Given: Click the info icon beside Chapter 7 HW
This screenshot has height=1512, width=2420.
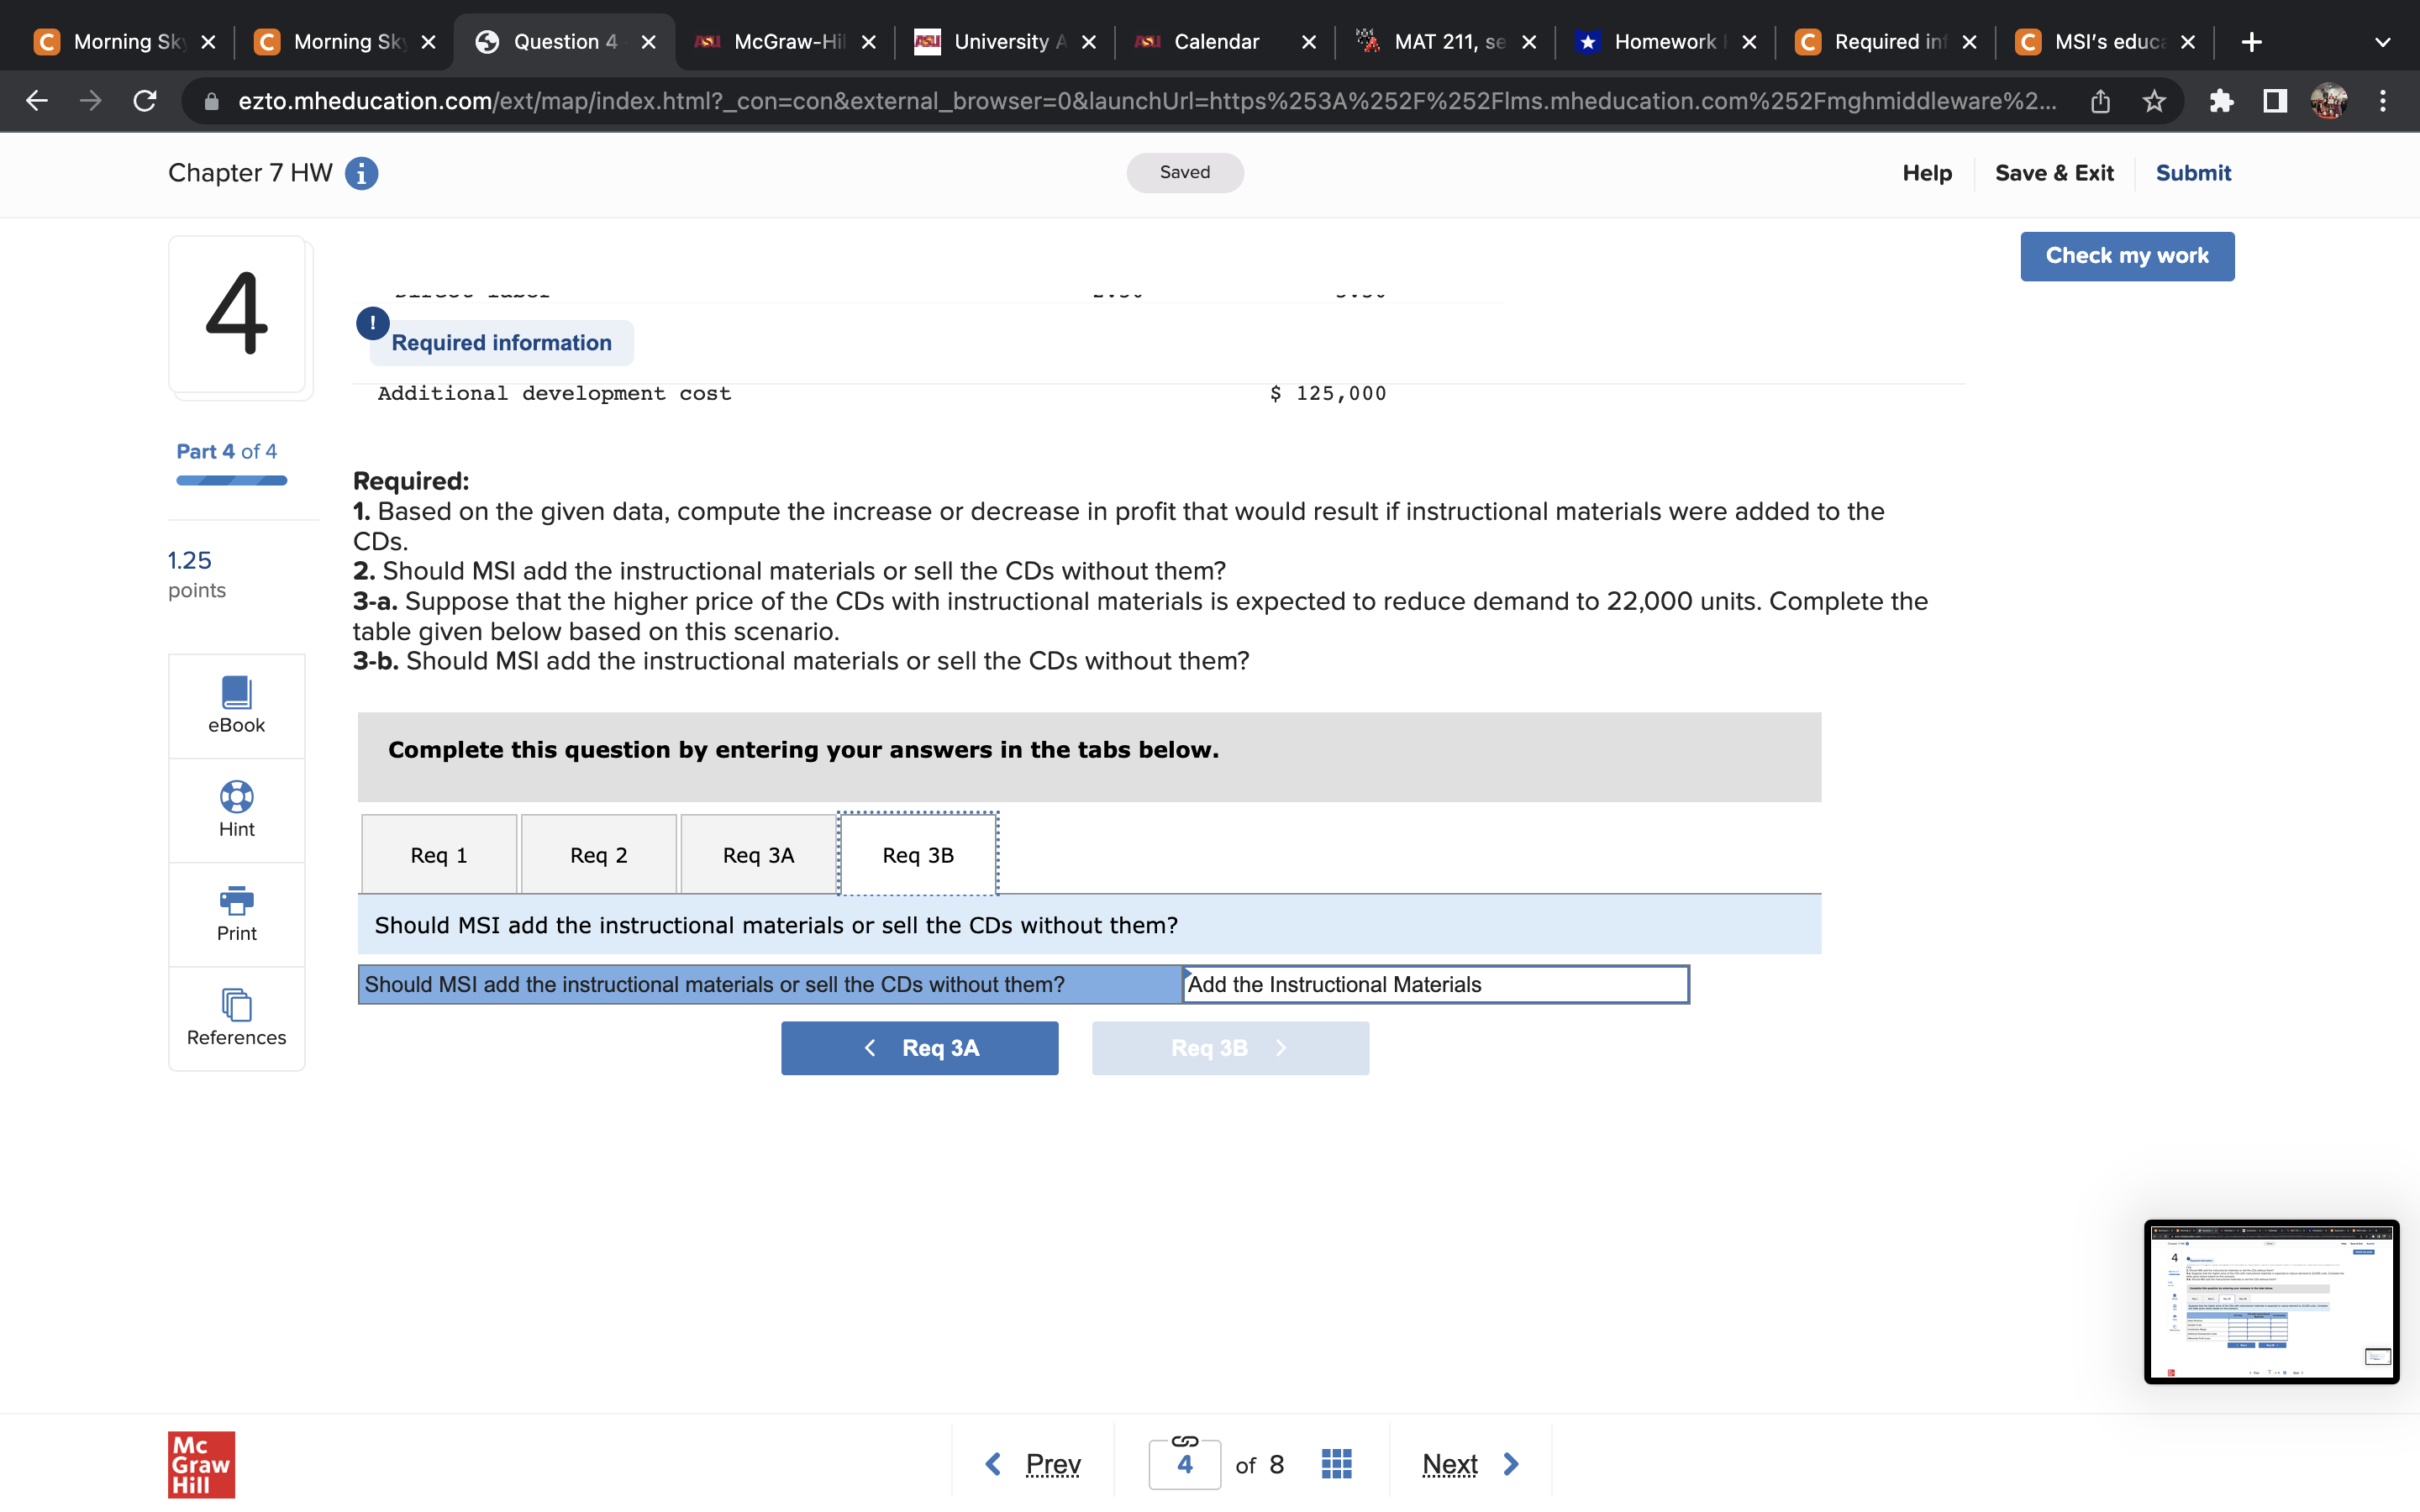Looking at the screenshot, I should tap(360, 173).
